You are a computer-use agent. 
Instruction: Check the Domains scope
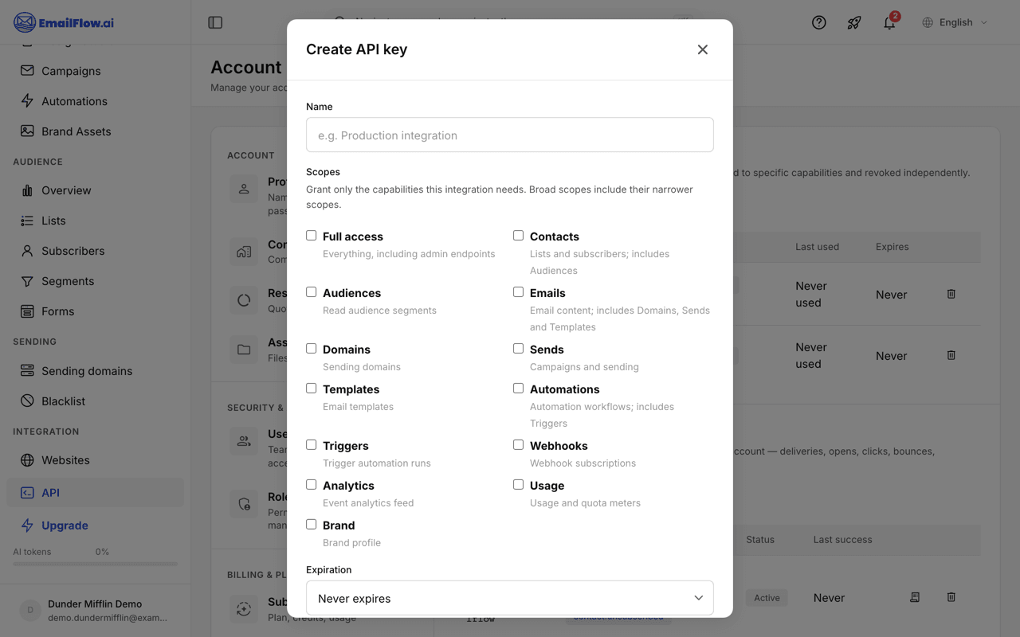(x=312, y=349)
